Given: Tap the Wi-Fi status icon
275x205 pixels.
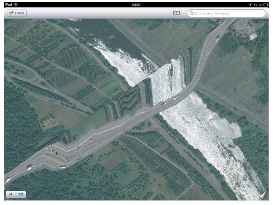Looking at the screenshot, I should [x=16, y=4].
